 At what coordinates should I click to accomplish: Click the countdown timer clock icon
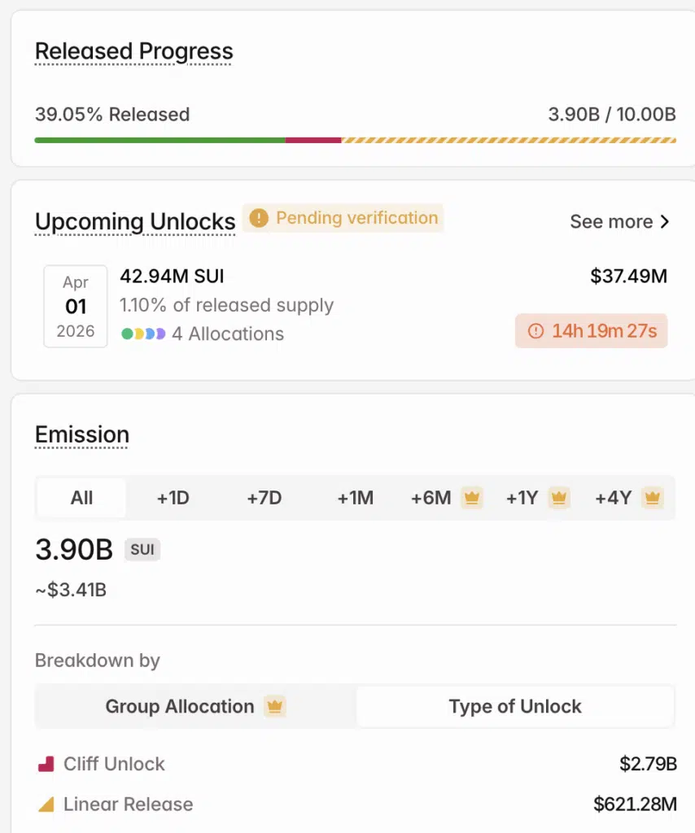535,331
